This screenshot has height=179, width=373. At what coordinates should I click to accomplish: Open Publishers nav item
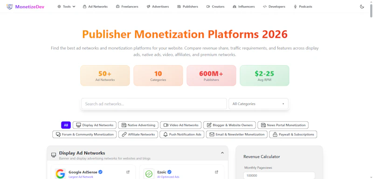(188, 7)
